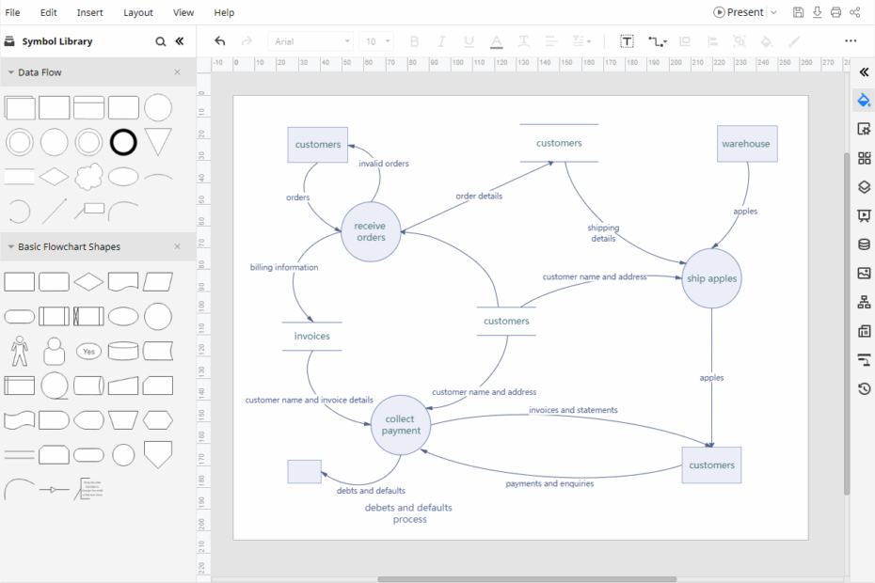Image resolution: width=875 pixels, height=583 pixels.
Task: Open the font color picker
Action: 496,41
